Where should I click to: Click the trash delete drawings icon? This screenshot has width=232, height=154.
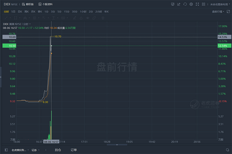point(103,18)
